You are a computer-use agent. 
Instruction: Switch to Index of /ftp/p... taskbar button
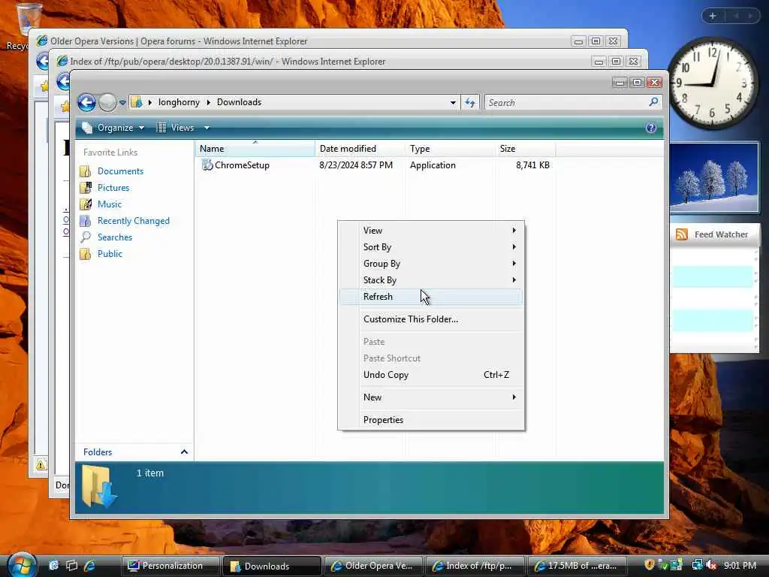click(x=474, y=566)
